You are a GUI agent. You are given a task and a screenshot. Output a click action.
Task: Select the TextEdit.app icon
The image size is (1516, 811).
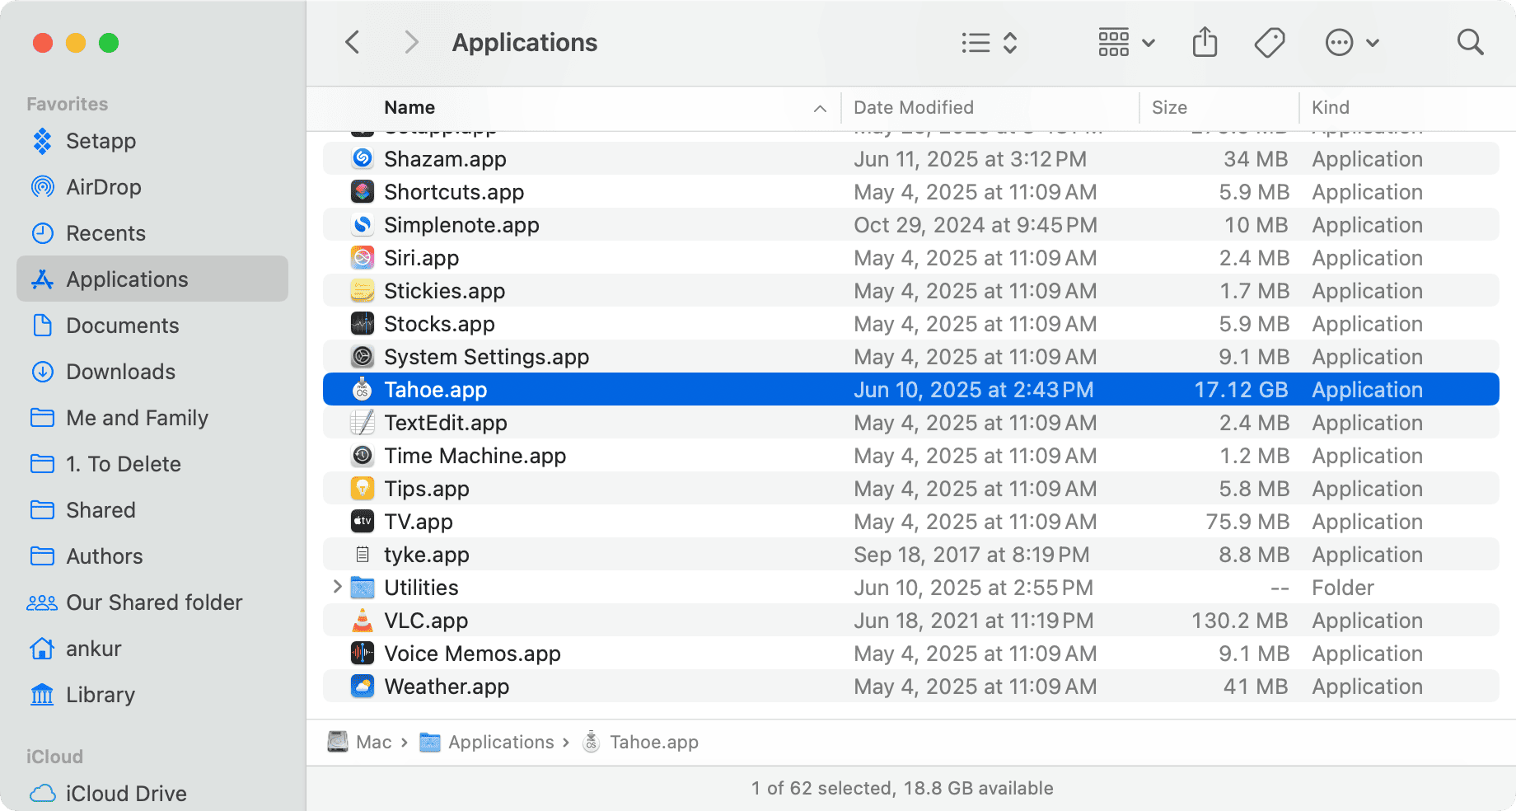click(x=363, y=422)
